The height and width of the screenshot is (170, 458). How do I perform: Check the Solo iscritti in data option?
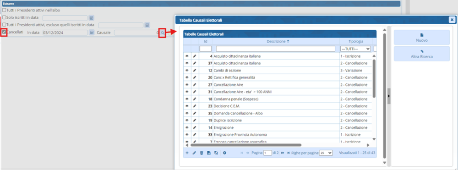point(4,17)
